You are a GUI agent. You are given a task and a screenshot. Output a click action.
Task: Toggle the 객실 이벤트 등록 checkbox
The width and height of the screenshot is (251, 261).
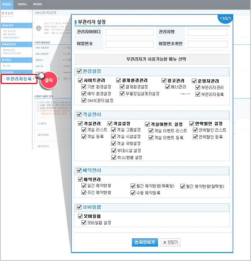click(151, 137)
